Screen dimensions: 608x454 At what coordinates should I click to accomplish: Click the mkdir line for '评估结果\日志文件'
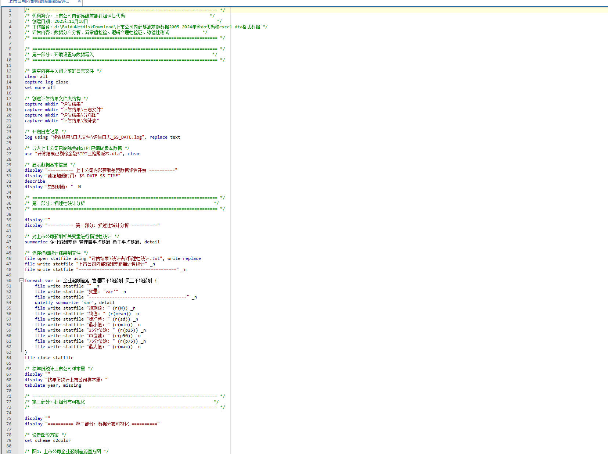(64, 110)
